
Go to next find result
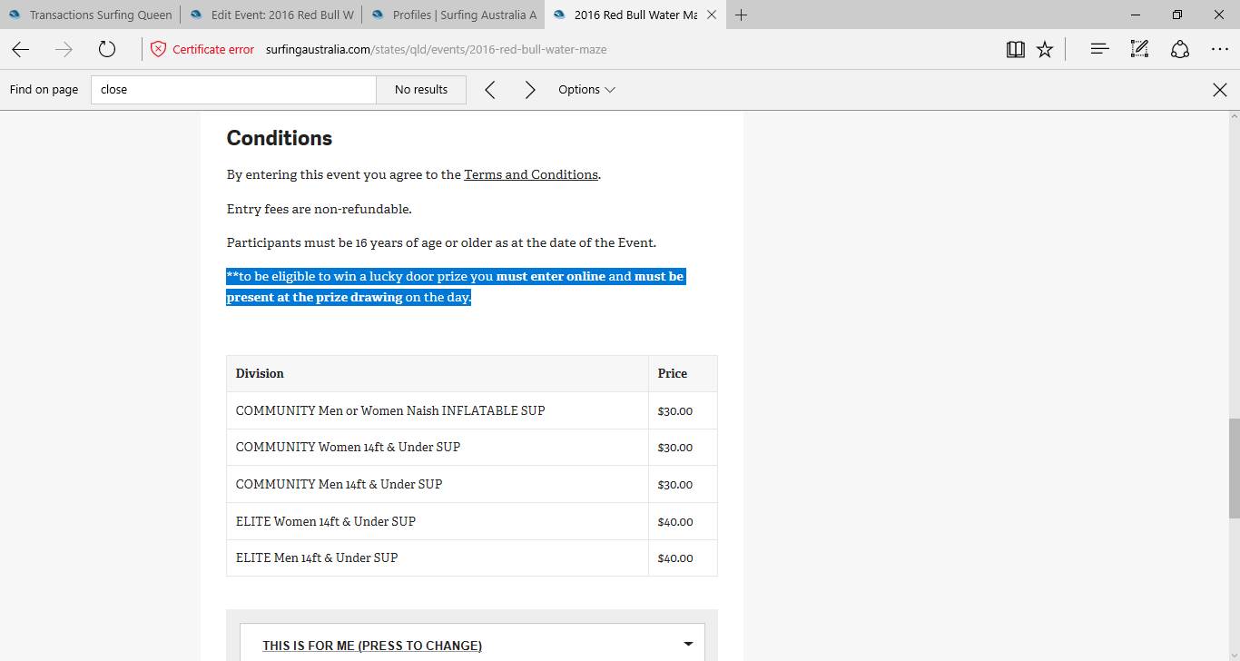point(530,90)
